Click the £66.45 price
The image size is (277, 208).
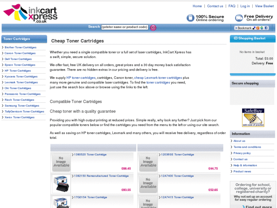pyautogui.click(x=126, y=169)
